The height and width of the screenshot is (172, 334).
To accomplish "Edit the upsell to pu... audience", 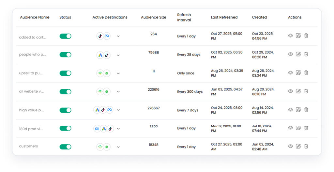I will (298, 72).
